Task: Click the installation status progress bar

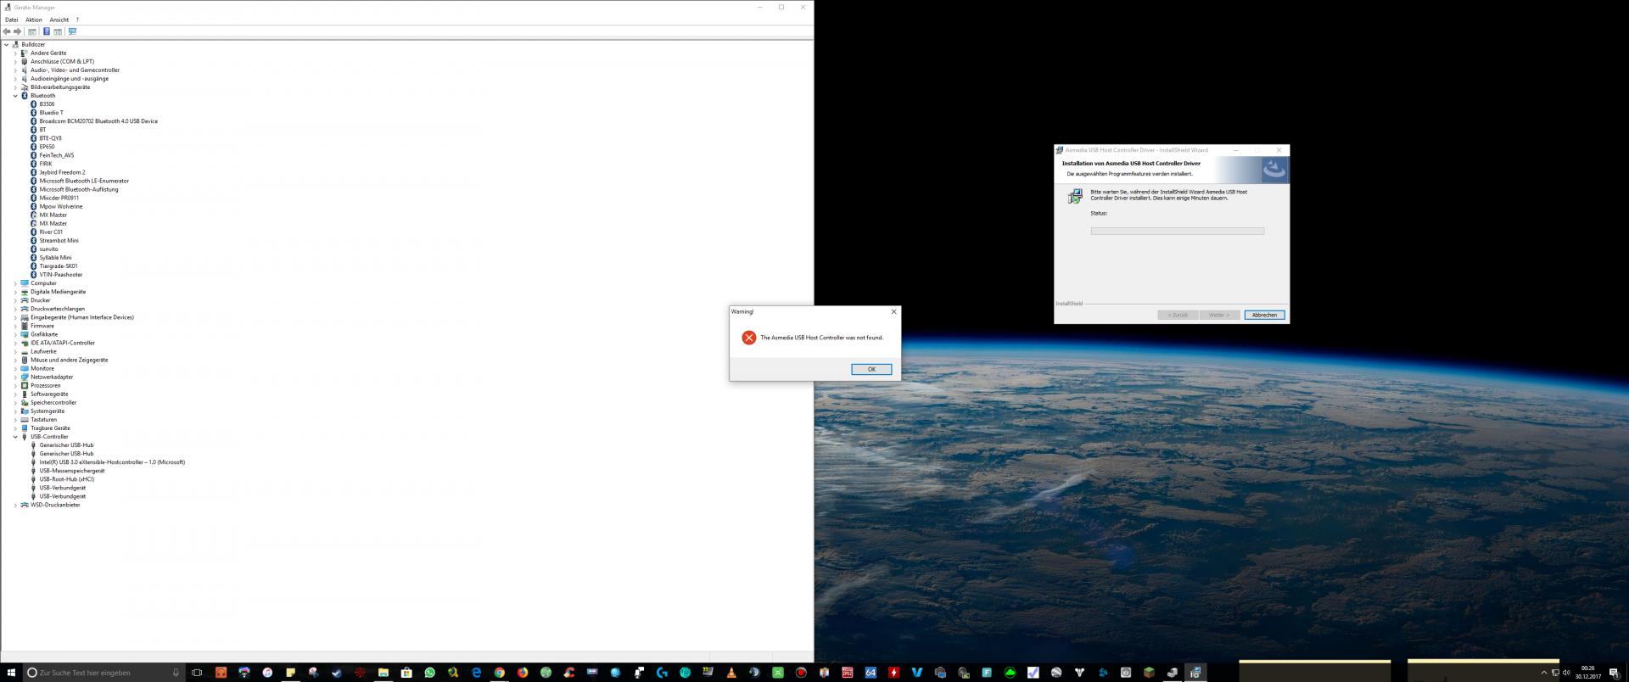Action: click(1177, 231)
